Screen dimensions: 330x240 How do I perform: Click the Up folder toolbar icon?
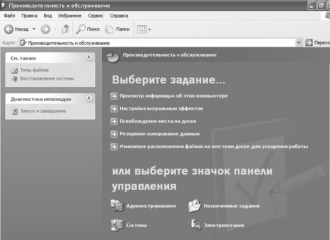65,29
